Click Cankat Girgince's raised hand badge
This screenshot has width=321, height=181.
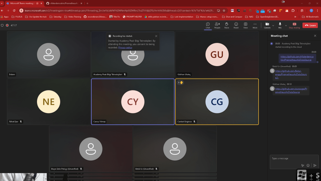[x=180, y=83]
